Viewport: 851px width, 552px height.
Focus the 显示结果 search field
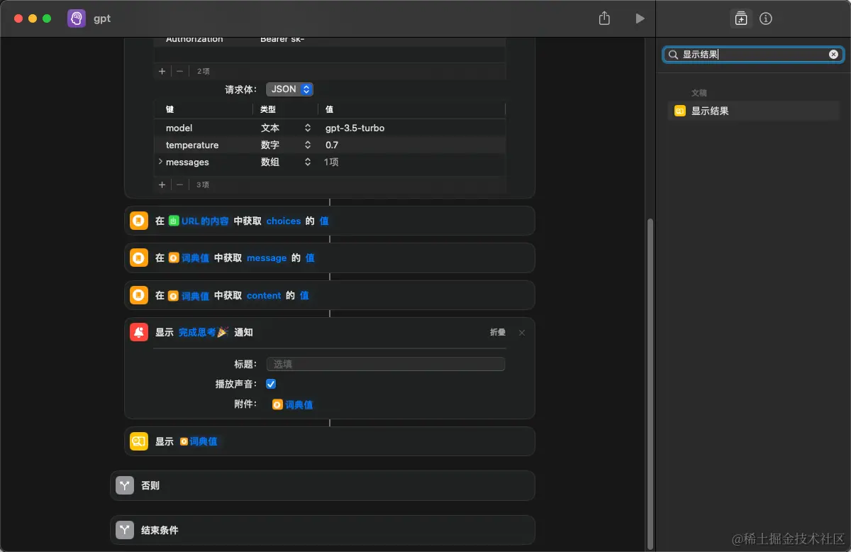click(x=753, y=55)
